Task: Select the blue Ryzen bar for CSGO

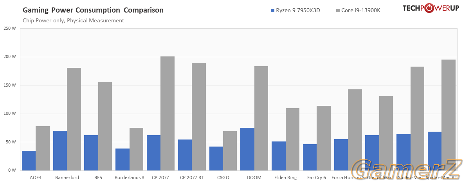Action: point(216,158)
